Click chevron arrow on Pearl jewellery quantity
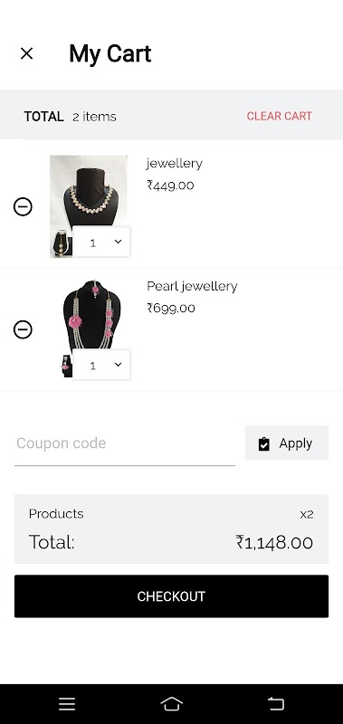The image size is (343, 724). (x=119, y=365)
